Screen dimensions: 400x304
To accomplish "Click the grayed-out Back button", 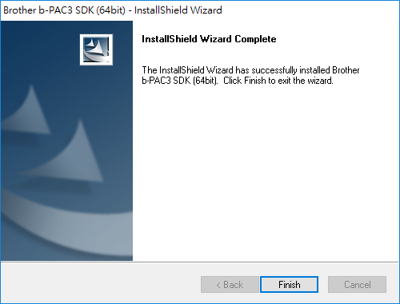I will (x=230, y=284).
